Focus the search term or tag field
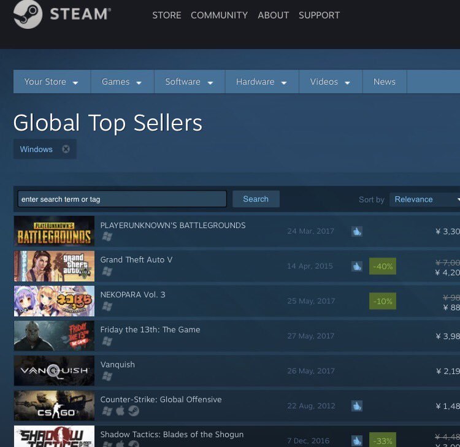The width and height of the screenshot is (460, 447). pyautogui.click(x=122, y=199)
